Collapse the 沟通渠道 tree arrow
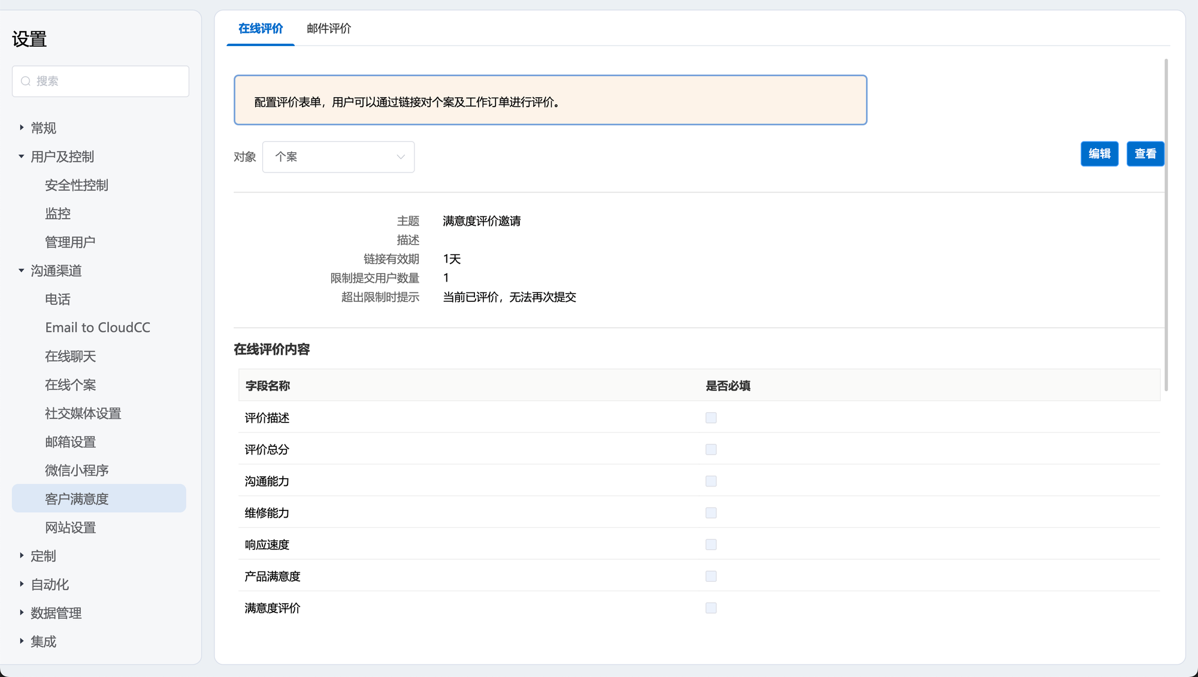Viewport: 1198px width, 677px height. pos(22,271)
